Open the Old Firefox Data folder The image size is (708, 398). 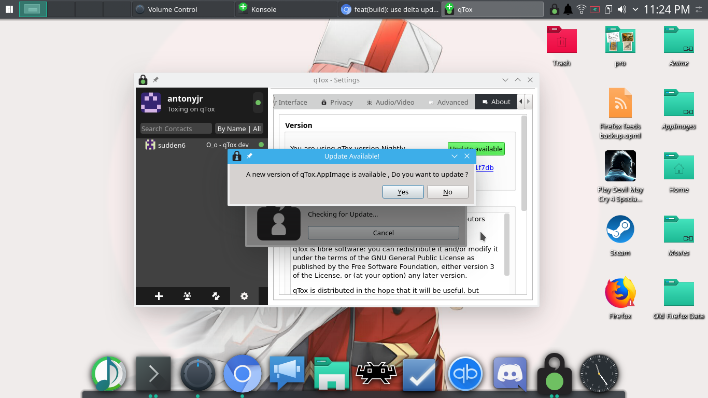click(x=678, y=299)
